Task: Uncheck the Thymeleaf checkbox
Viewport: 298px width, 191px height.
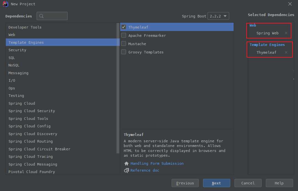Action: pyautogui.click(x=124, y=27)
